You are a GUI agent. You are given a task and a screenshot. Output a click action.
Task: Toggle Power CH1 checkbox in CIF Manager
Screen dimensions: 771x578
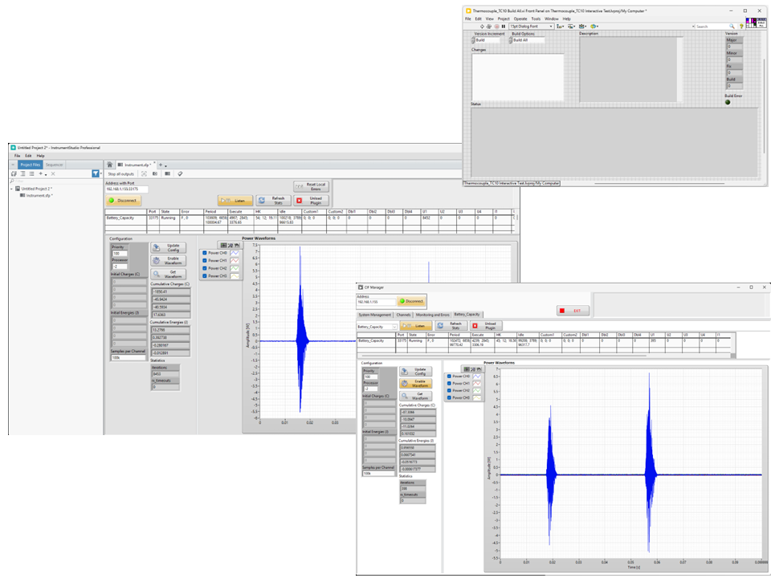click(x=449, y=384)
